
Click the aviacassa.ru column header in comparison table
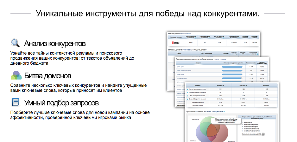243,85
